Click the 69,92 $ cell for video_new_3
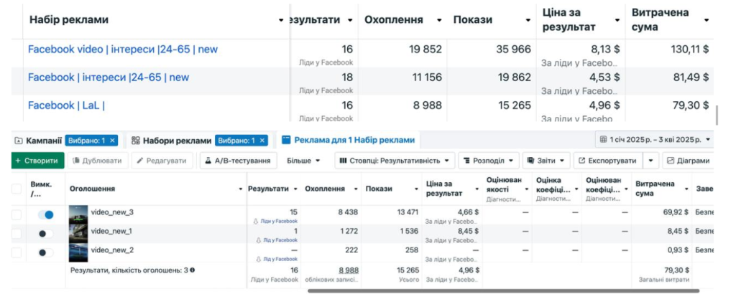 coord(676,212)
